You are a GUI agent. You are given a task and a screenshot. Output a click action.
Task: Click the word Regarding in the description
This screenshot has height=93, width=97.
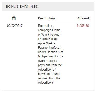(x=45, y=26)
